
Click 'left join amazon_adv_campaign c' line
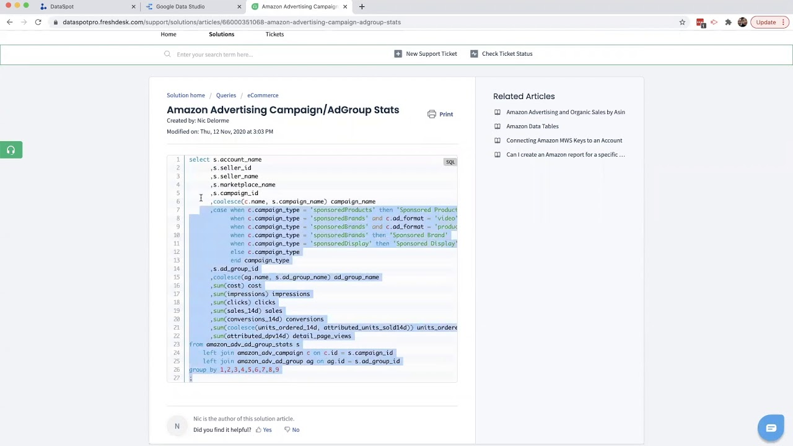coord(297,353)
